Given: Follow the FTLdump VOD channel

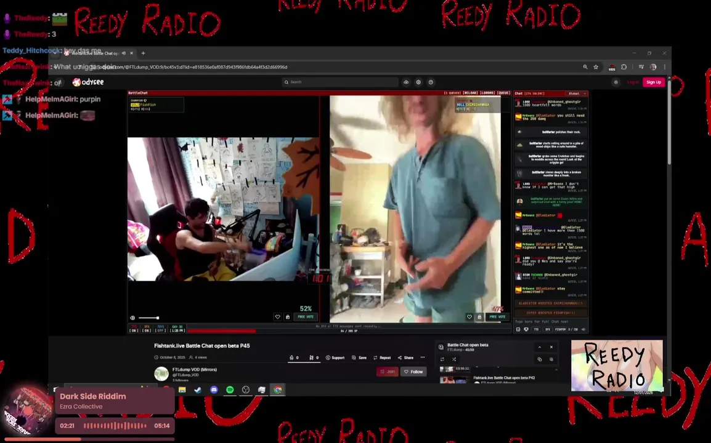Looking at the screenshot, I should (x=413, y=372).
